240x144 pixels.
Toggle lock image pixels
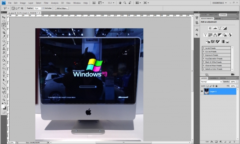pyautogui.click(x=210, y=86)
